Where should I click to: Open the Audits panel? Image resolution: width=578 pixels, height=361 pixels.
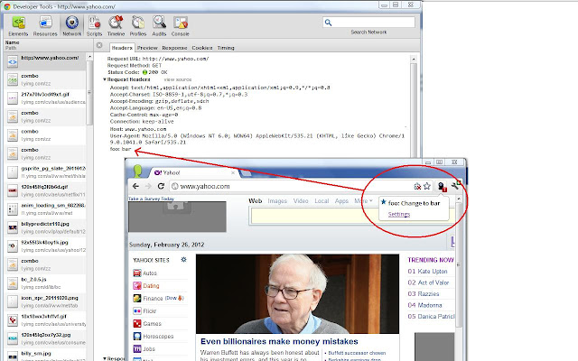[161, 25]
